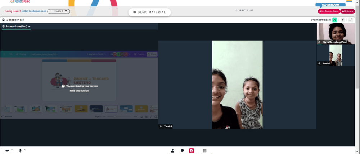Open the hamburger menu at top right

coord(349,1)
